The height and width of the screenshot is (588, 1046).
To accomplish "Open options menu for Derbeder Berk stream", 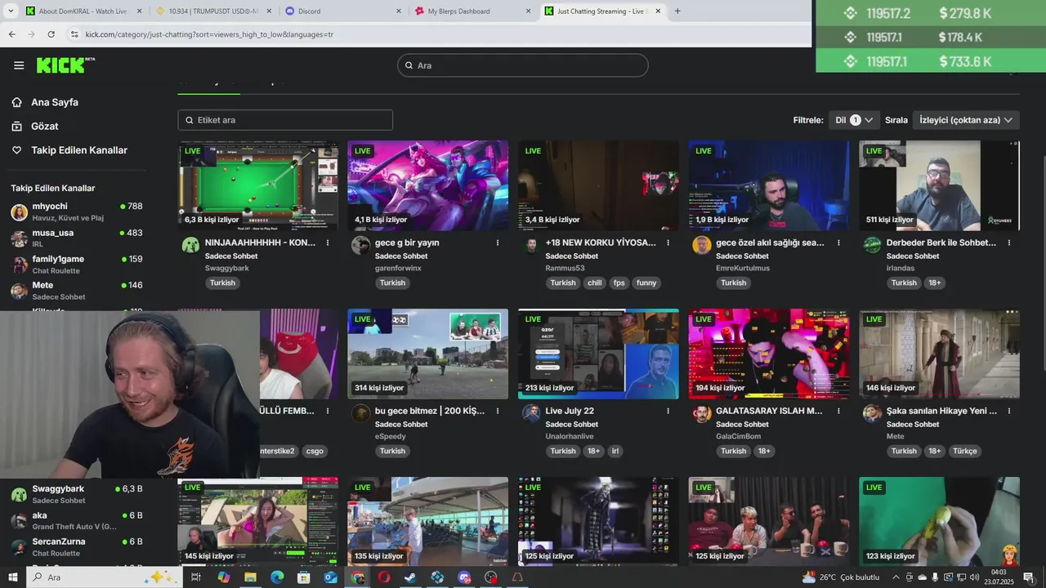I will [x=1009, y=243].
